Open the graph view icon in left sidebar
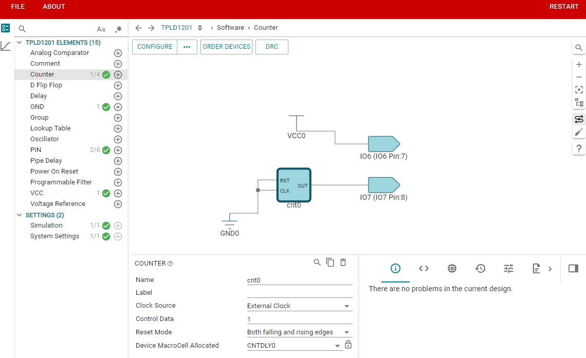Viewport: 586px width, 358px height. click(x=6, y=46)
